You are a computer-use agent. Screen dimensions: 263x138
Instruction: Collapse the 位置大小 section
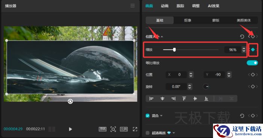coord(162,37)
